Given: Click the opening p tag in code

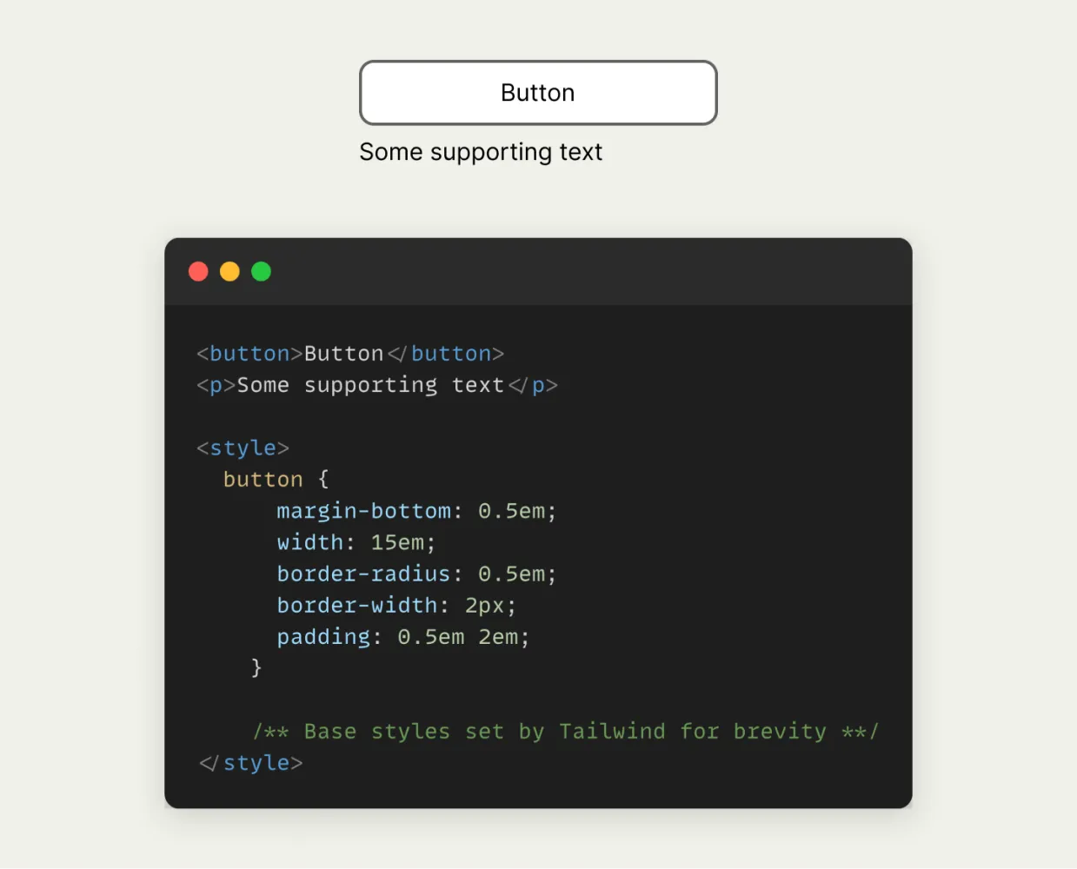Looking at the screenshot, I should click(216, 385).
